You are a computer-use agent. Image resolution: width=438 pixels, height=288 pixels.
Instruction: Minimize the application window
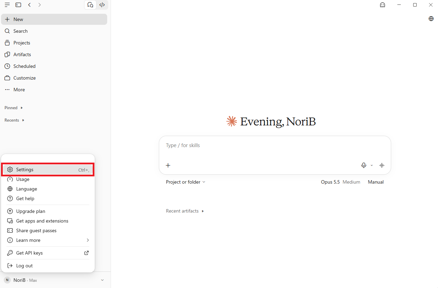[x=399, y=5]
